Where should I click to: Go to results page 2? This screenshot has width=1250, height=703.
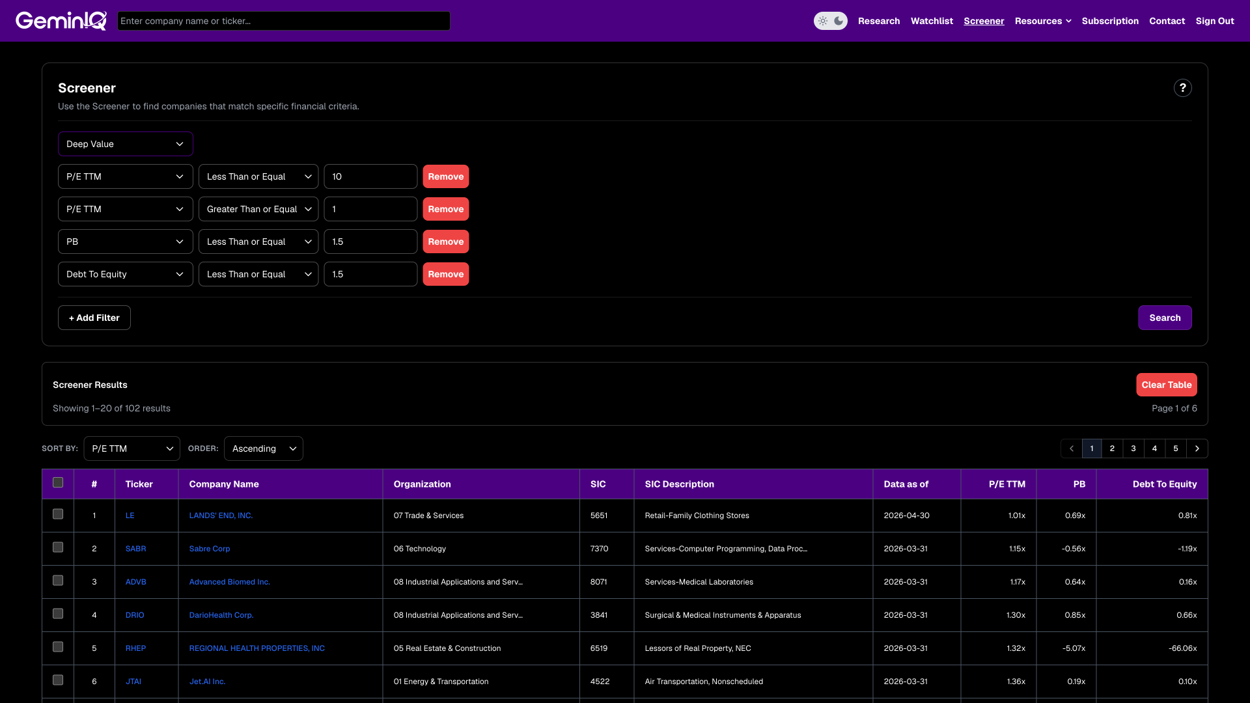point(1112,448)
